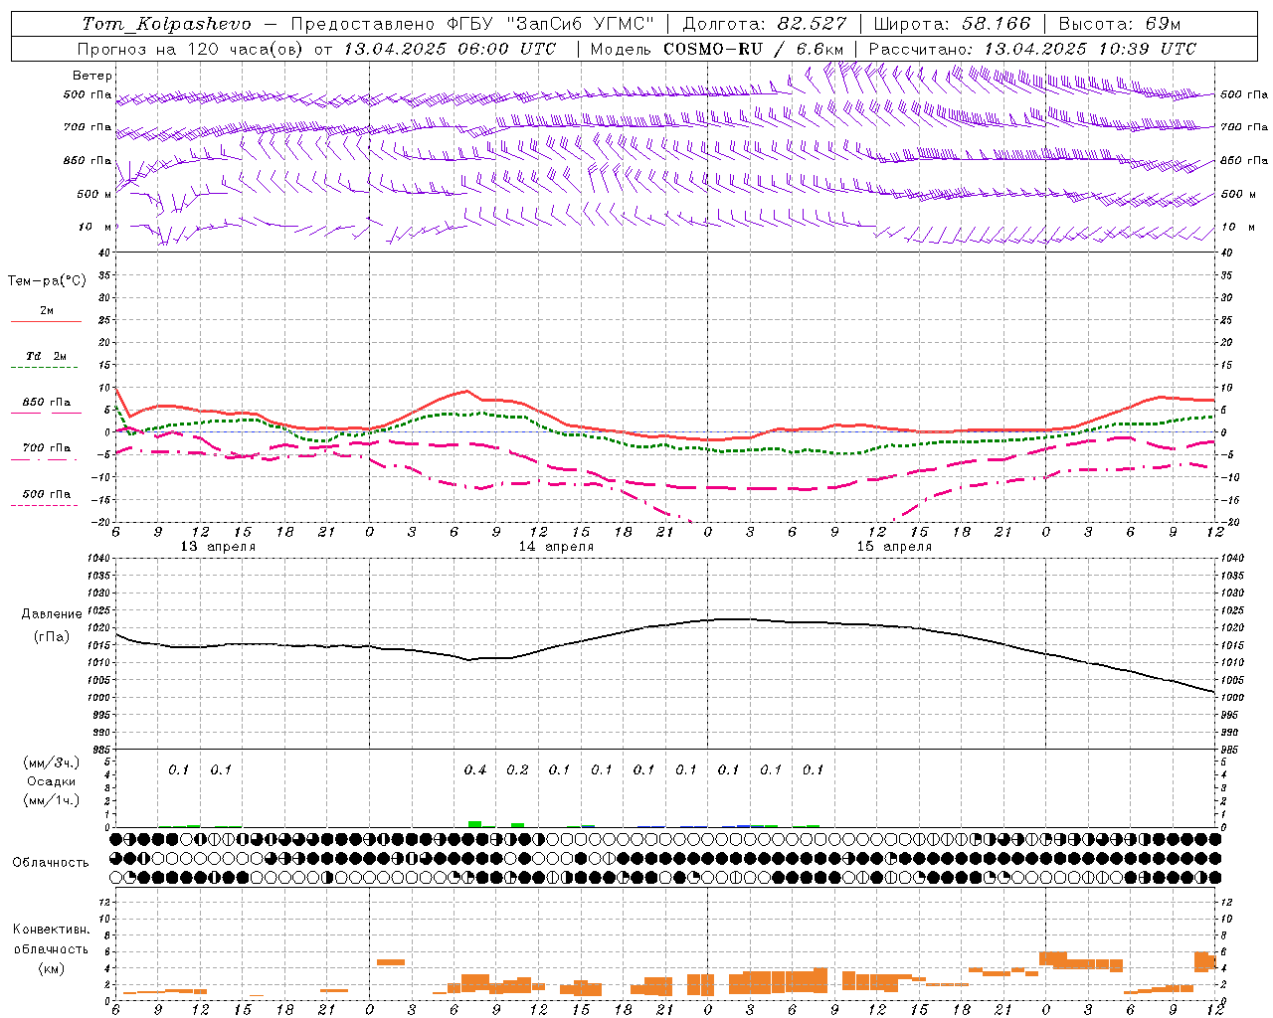Click the 0.2 precipitation amount value
This screenshot has width=1273, height=1018.
coord(517,770)
